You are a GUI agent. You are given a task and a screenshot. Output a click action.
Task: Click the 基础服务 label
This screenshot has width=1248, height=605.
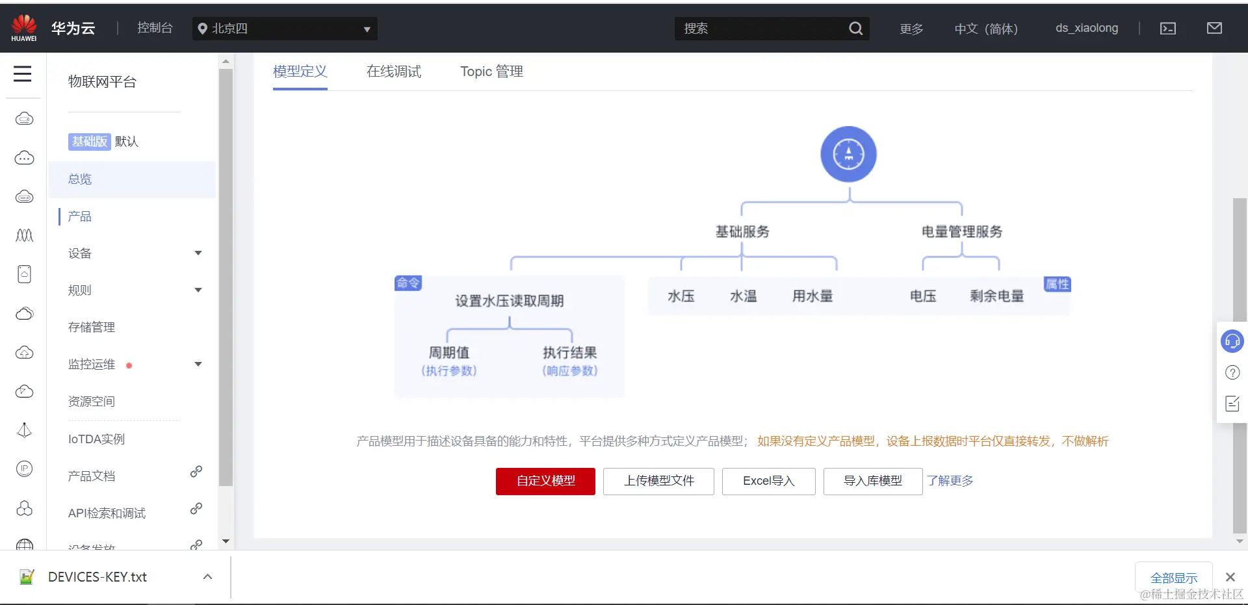pos(742,232)
